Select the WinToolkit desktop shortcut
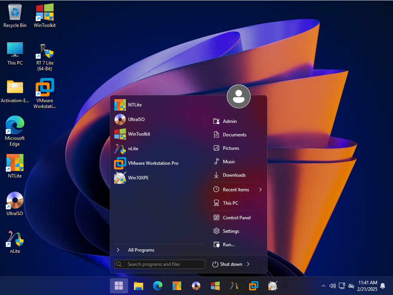Viewport: 393px width, 295px height. pyautogui.click(x=45, y=15)
